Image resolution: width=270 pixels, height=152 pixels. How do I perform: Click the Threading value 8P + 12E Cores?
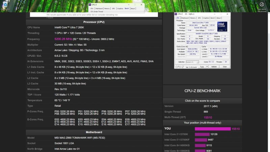[75, 33]
